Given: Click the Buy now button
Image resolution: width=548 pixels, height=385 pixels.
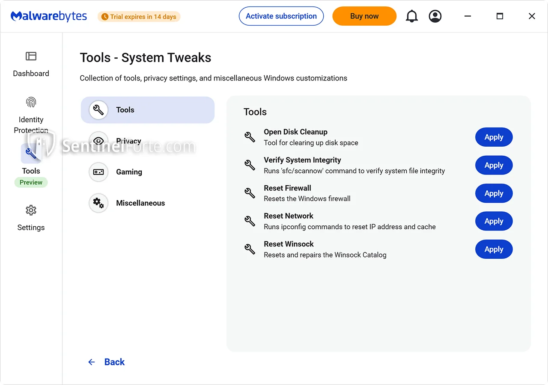Looking at the screenshot, I should click(x=364, y=16).
